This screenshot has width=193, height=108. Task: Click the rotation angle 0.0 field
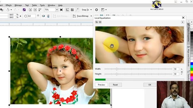pos(31,16)
